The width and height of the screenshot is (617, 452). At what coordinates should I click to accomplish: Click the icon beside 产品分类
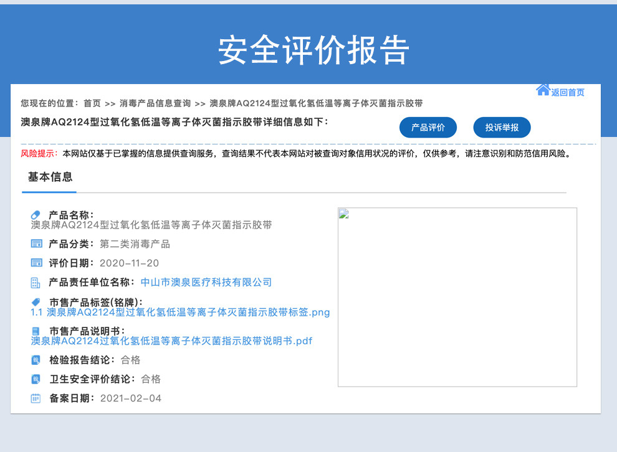[x=36, y=243]
